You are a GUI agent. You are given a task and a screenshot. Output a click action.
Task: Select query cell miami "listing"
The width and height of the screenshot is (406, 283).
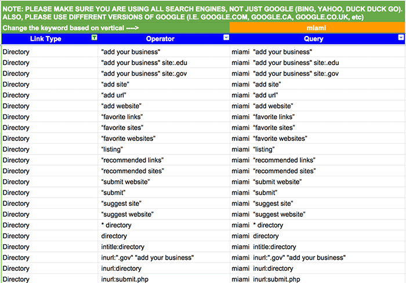pyautogui.click(x=317, y=150)
